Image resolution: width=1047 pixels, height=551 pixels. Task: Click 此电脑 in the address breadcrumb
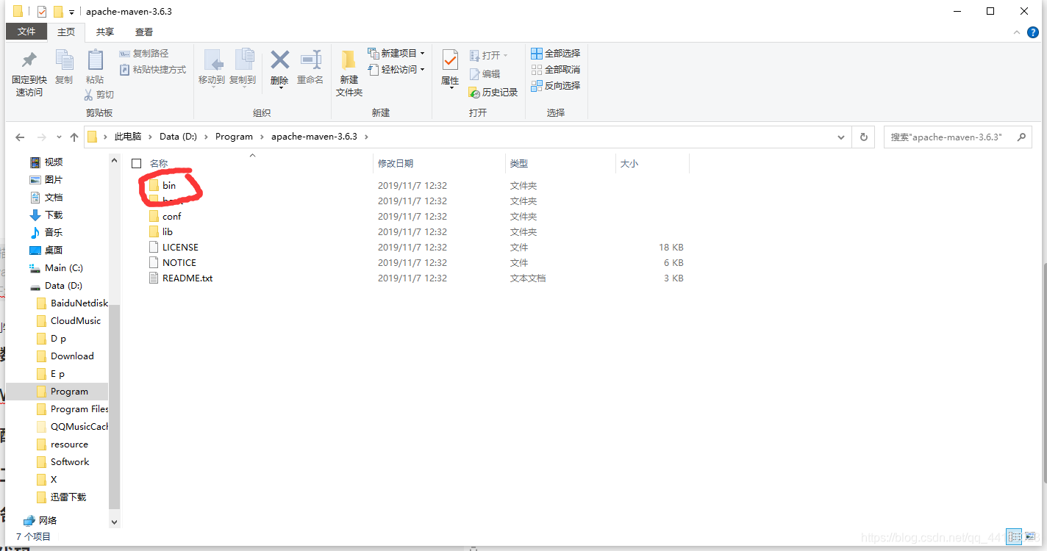point(128,137)
